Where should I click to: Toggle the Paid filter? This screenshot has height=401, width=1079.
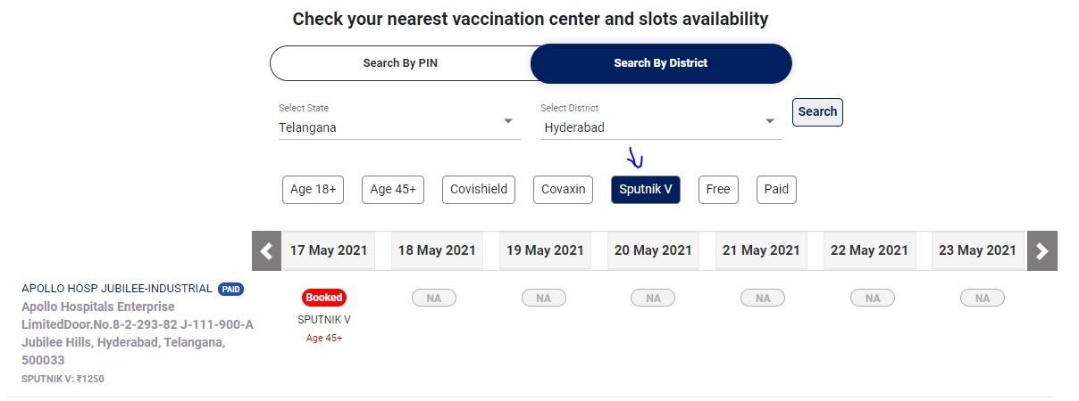pos(776,189)
